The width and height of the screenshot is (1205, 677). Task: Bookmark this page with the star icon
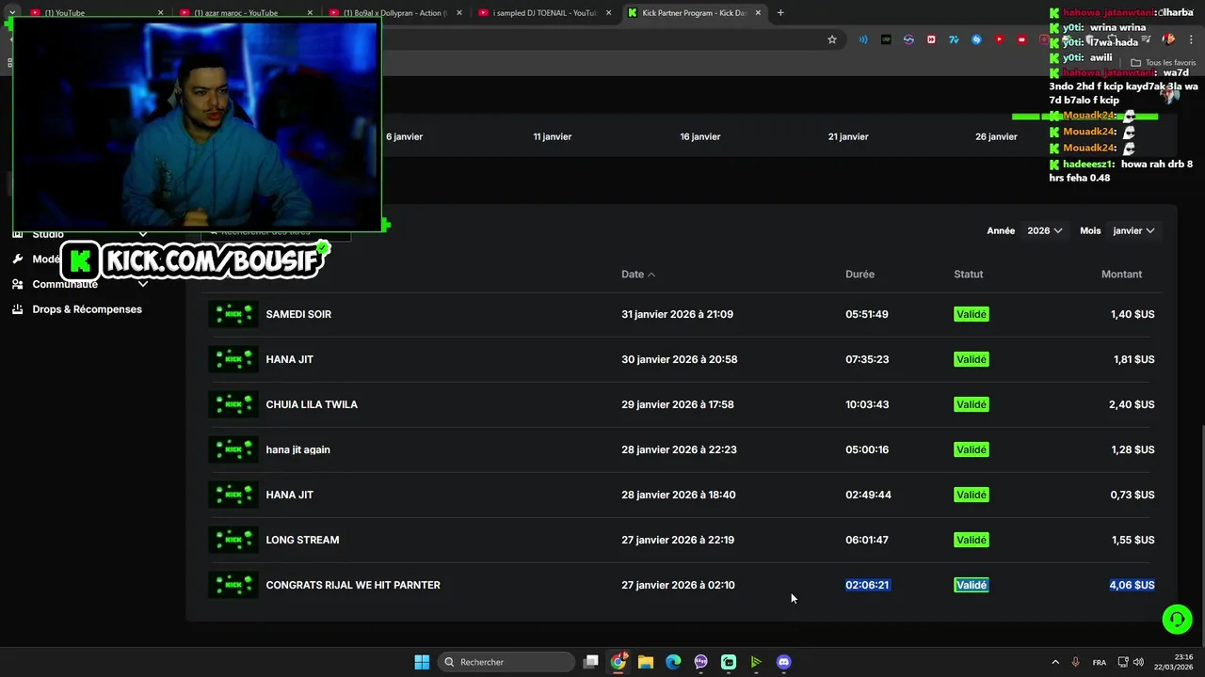(x=832, y=39)
